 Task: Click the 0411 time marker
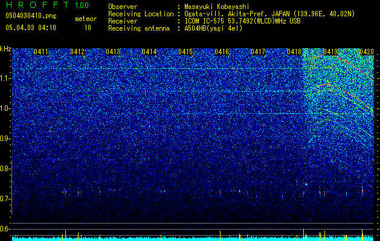41,52
